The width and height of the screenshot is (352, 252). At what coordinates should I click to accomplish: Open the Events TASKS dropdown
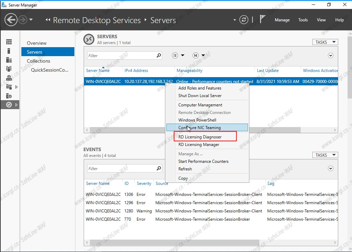point(325,155)
